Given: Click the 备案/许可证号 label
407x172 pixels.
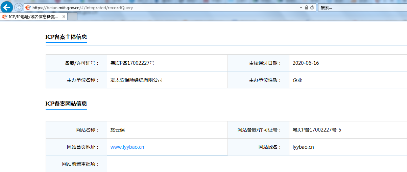Looking at the screenshot, I should coord(82,63).
